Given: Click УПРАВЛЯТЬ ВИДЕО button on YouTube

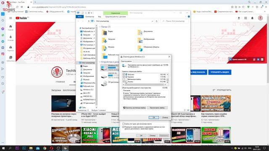Looking at the screenshot, I should [x=220, y=72].
